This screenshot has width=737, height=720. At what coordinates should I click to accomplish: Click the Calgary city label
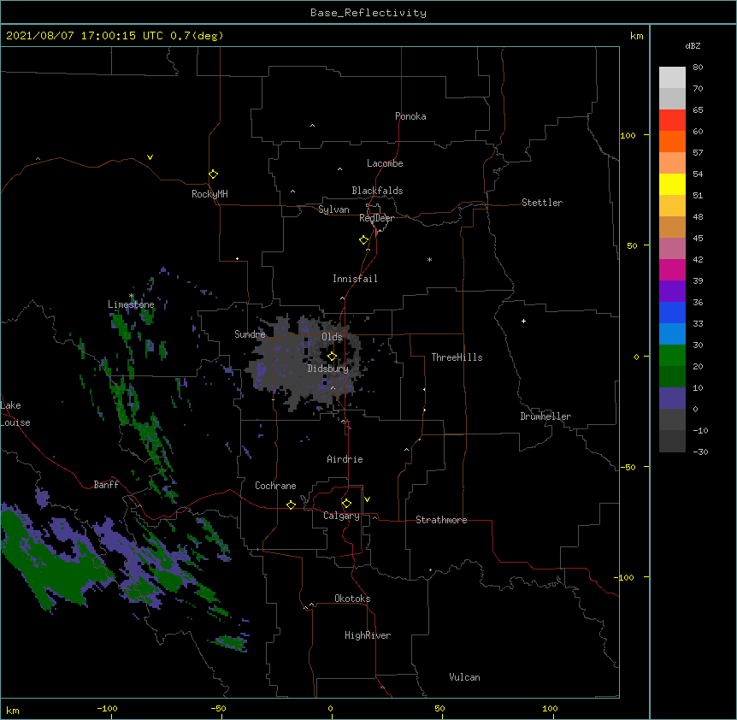tap(341, 516)
